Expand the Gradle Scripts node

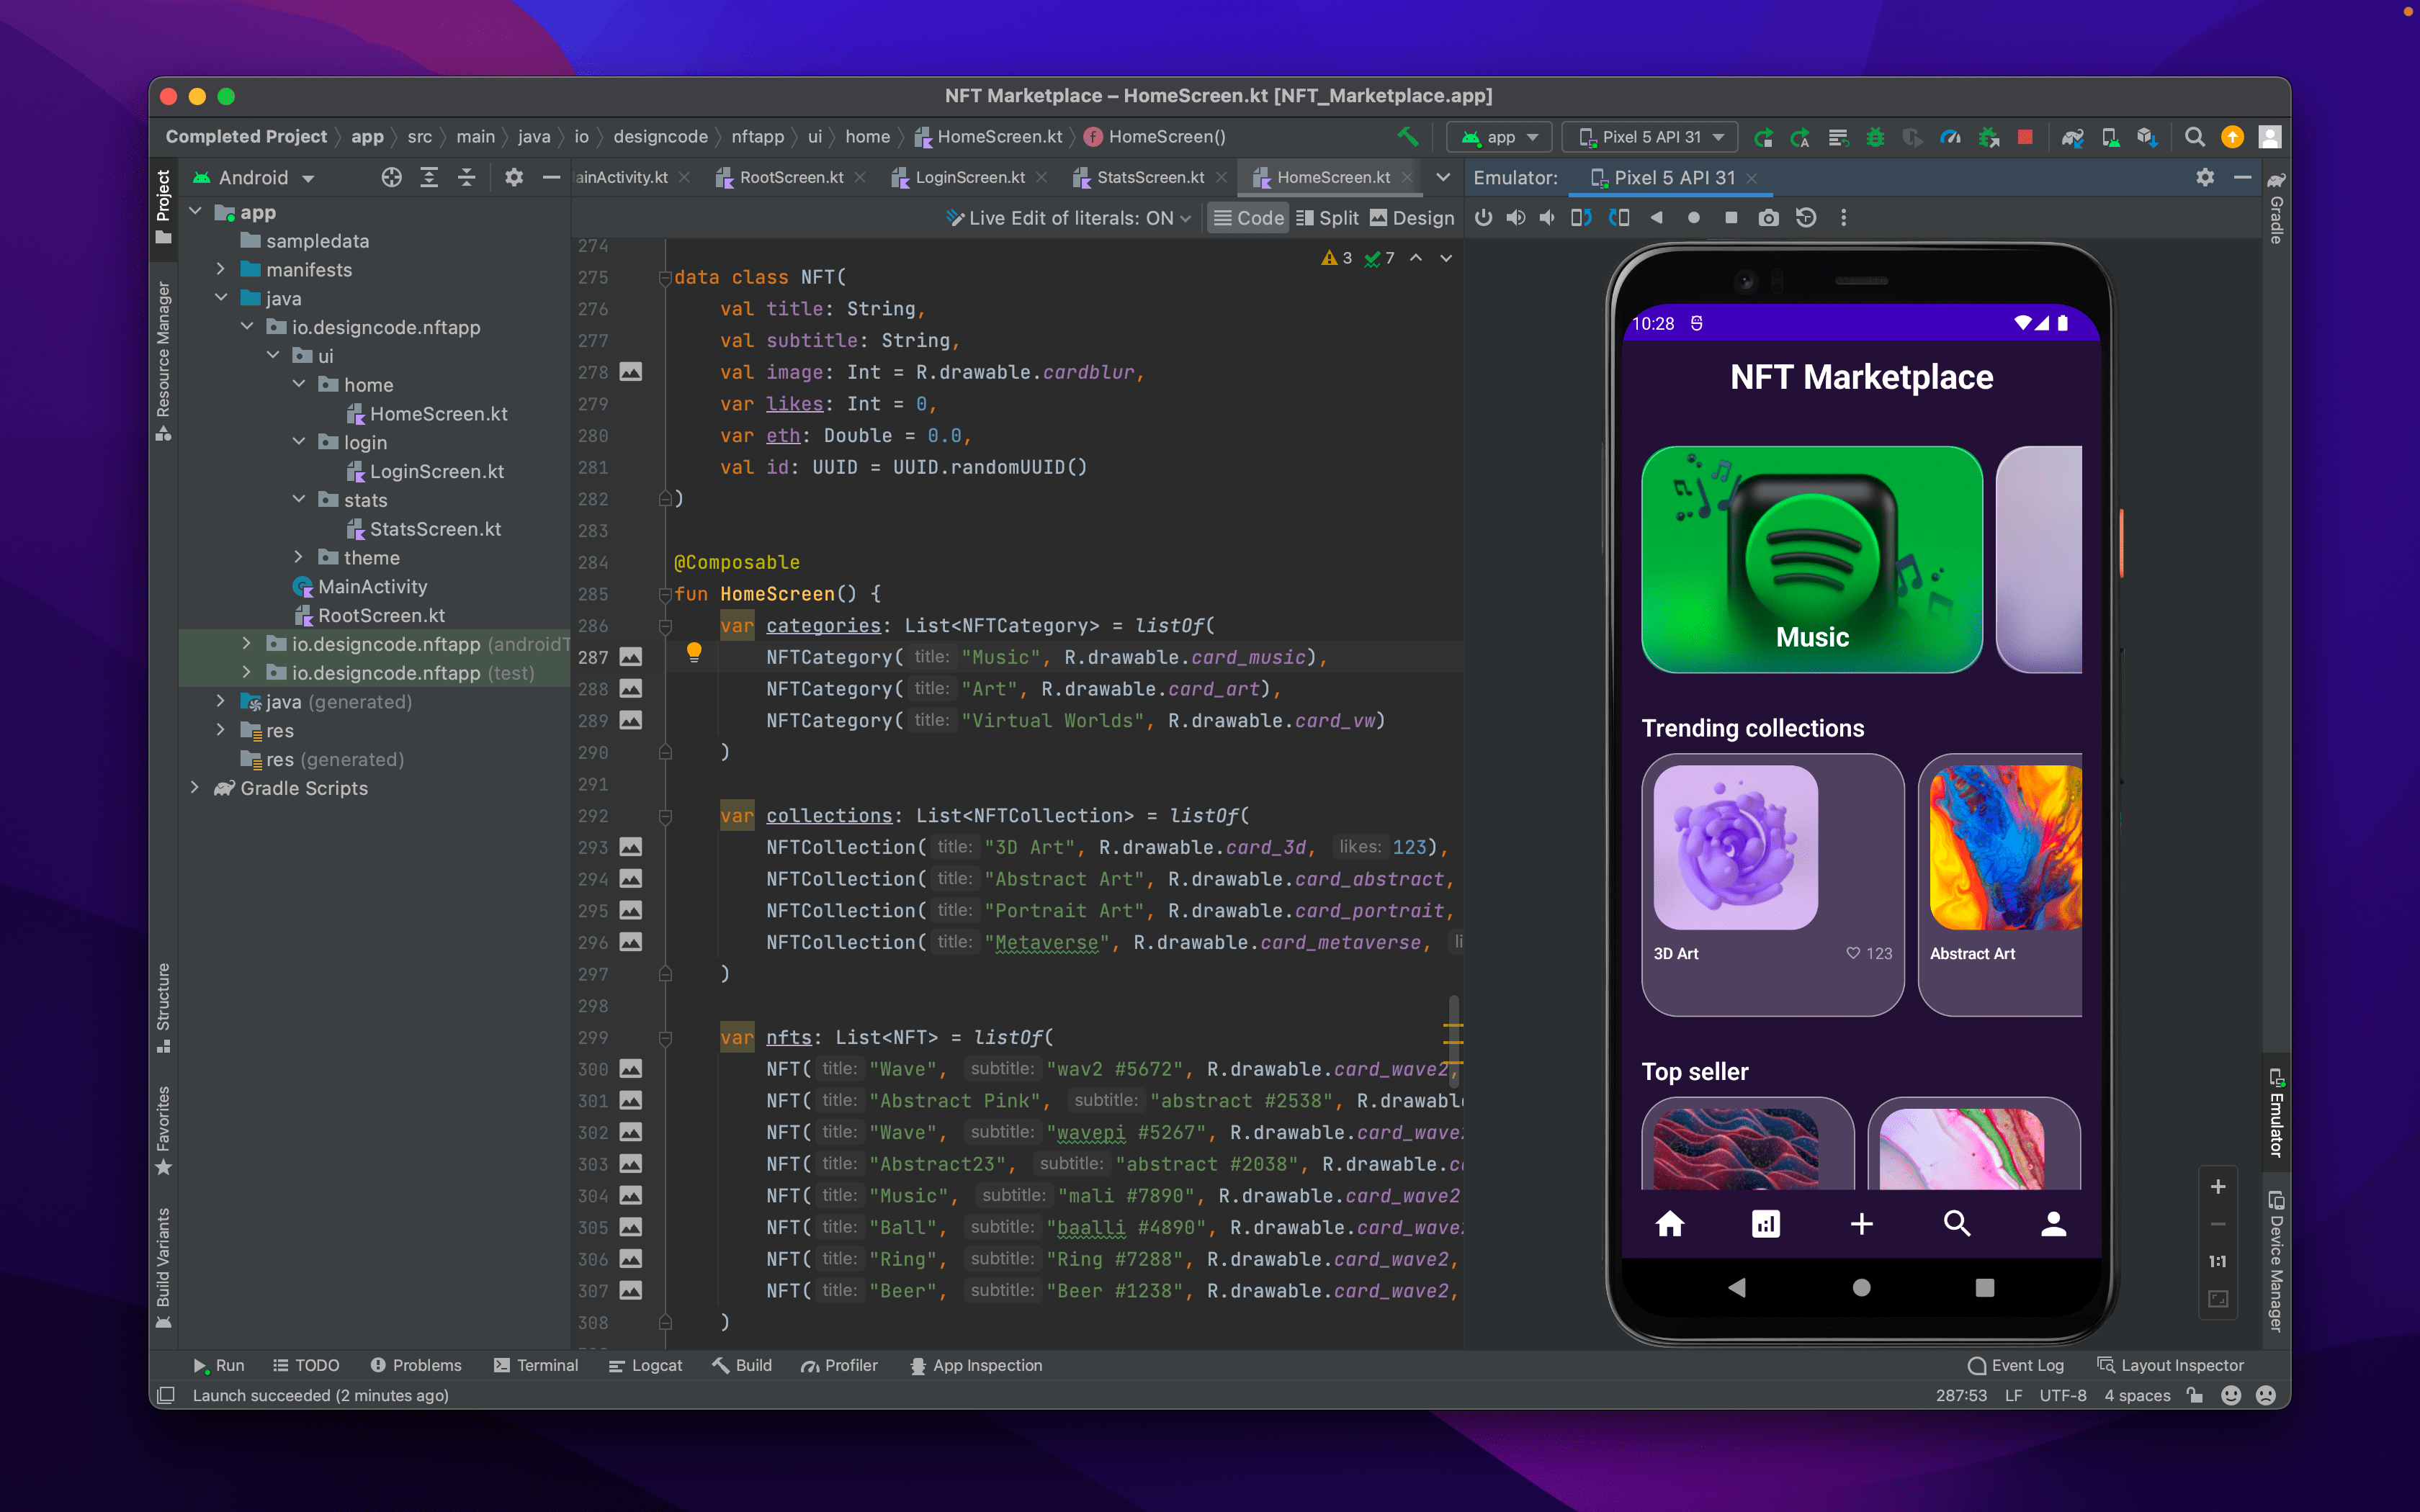tap(196, 788)
